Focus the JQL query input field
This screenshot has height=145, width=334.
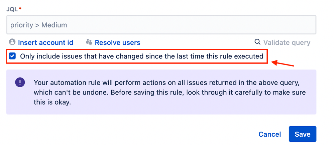[x=161, y=25]
